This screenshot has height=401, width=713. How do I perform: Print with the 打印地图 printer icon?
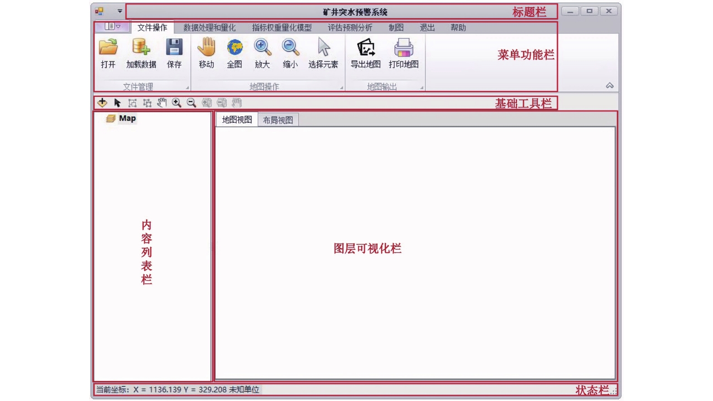[403, 48]
